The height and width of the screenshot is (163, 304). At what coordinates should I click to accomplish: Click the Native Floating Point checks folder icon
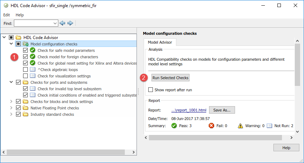25,108
